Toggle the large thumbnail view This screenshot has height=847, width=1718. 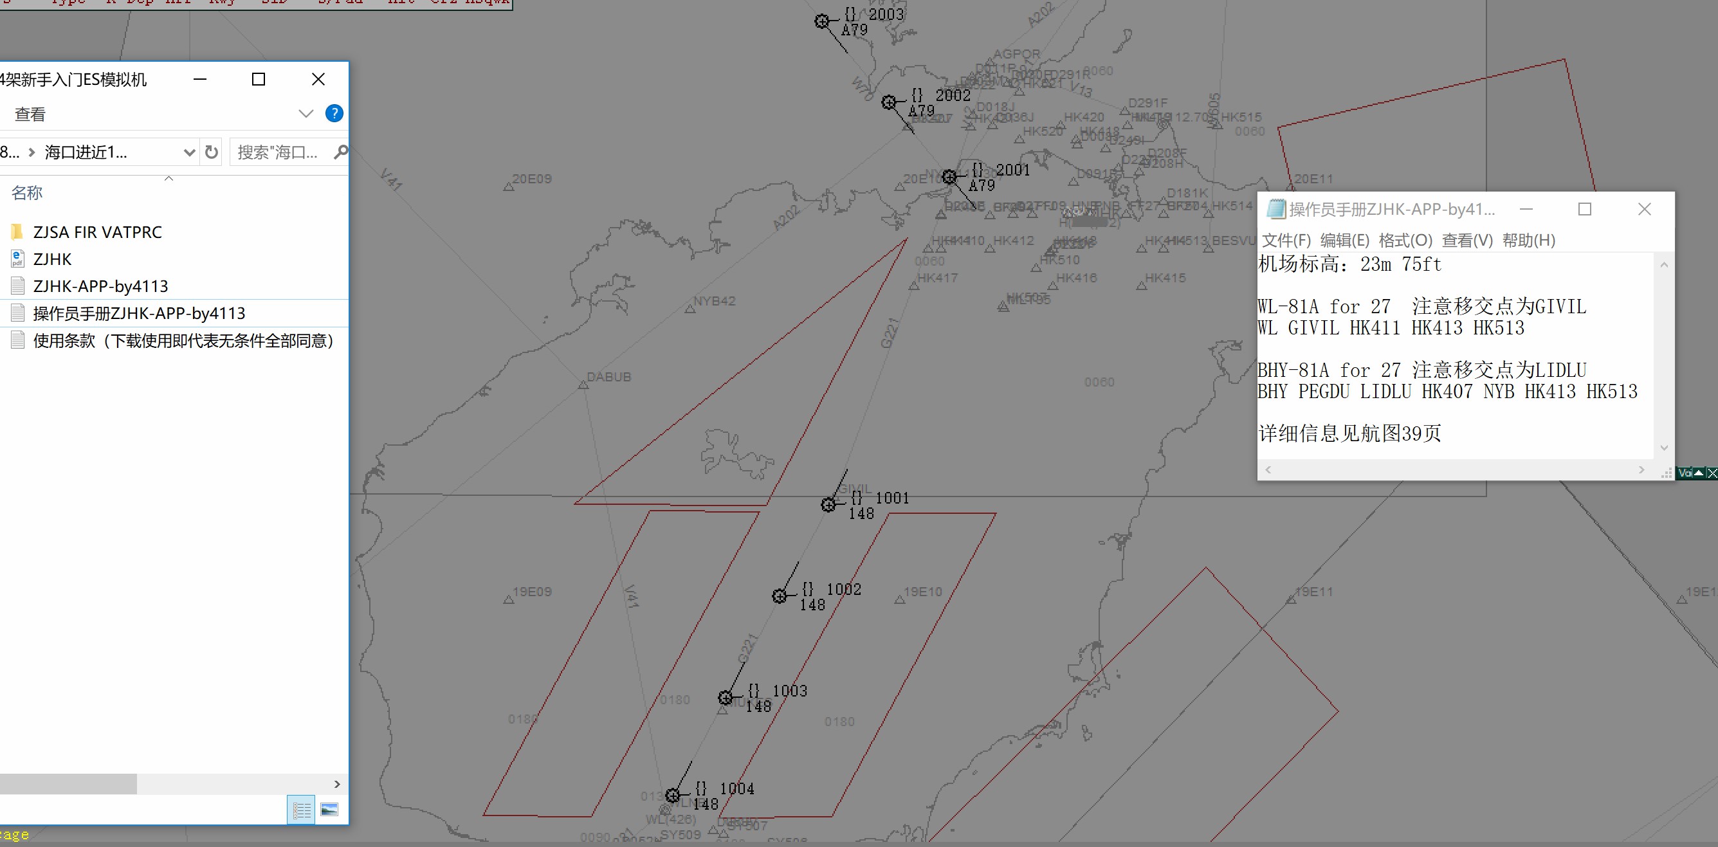click(x=329, y=809)
